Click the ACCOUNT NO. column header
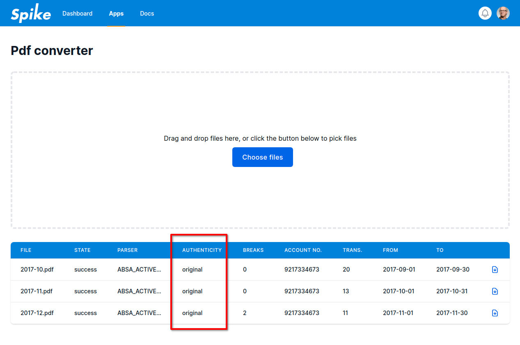 303,250
